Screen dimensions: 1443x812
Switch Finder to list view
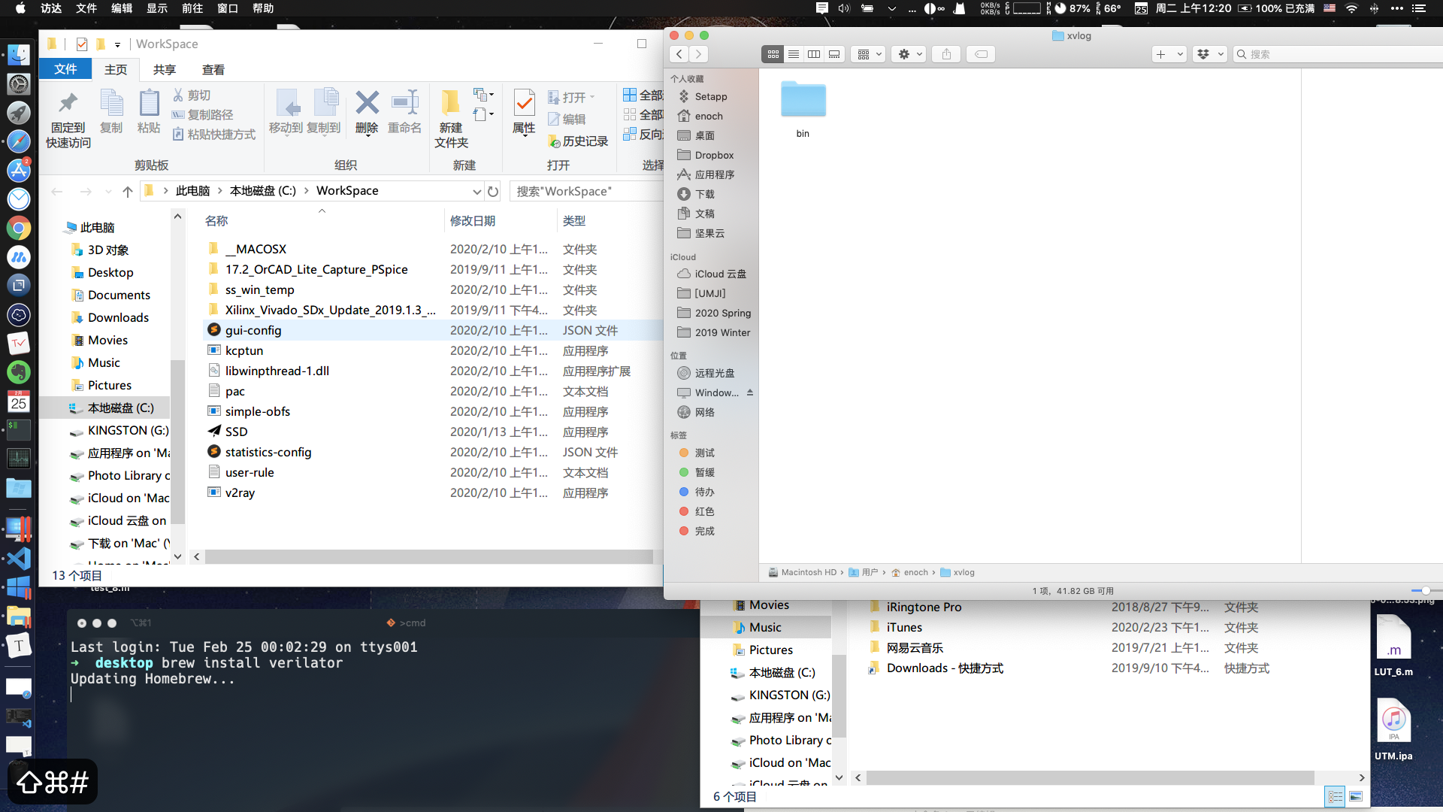click(794, 53)
